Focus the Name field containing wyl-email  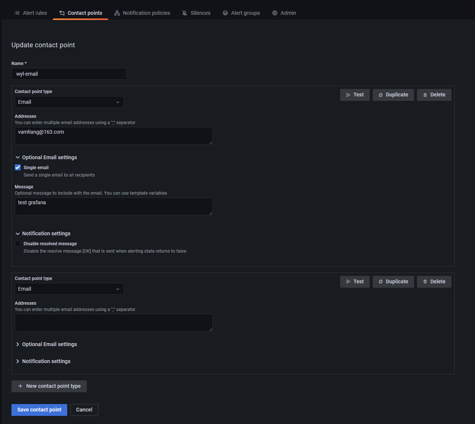pos(69,74)
